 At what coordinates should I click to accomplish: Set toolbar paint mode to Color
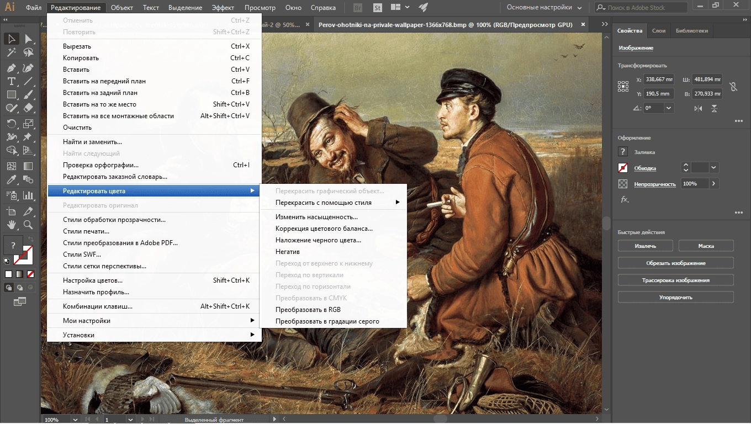8,274
